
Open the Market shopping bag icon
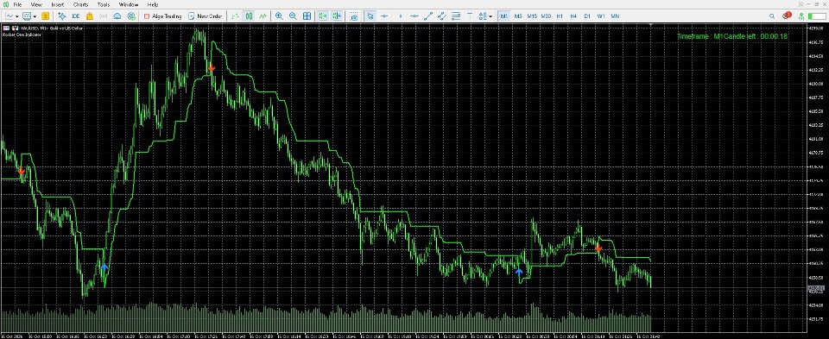(x=89, y=16)
